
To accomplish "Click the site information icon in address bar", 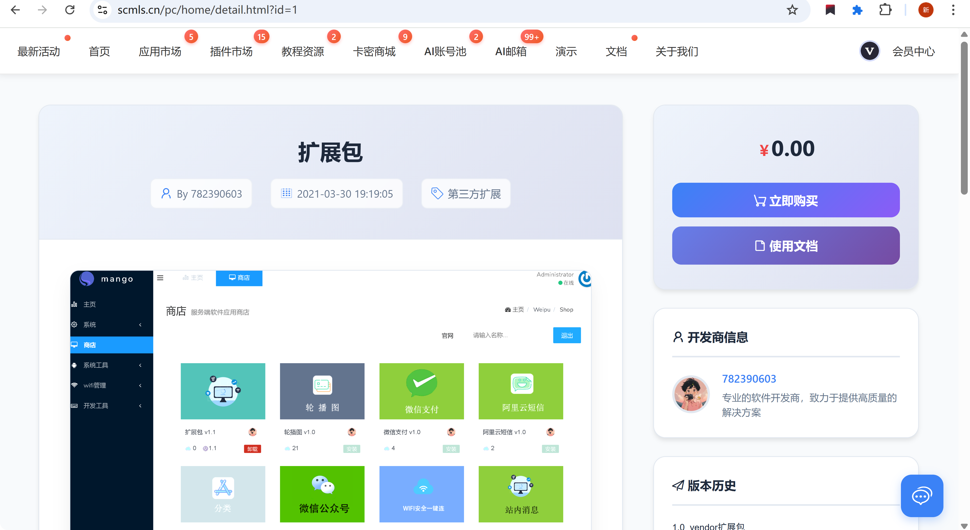I will (x=102, y=10).
